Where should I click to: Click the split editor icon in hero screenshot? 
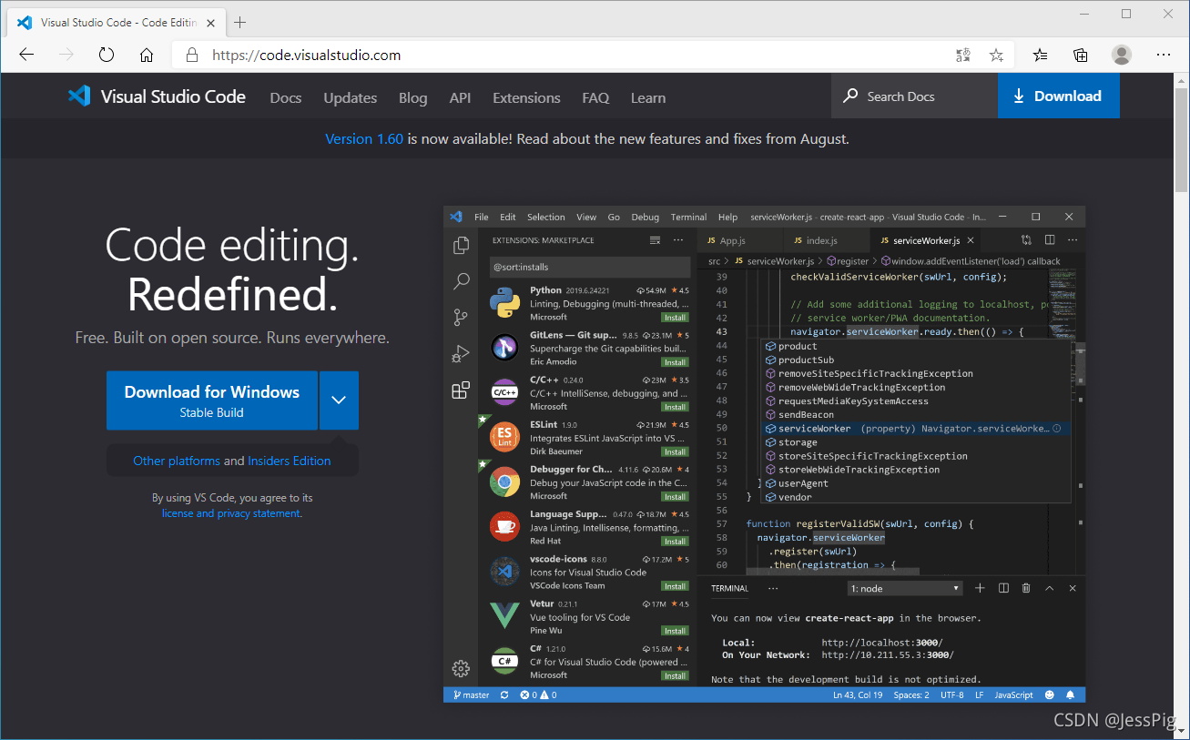coord(1050,240)
